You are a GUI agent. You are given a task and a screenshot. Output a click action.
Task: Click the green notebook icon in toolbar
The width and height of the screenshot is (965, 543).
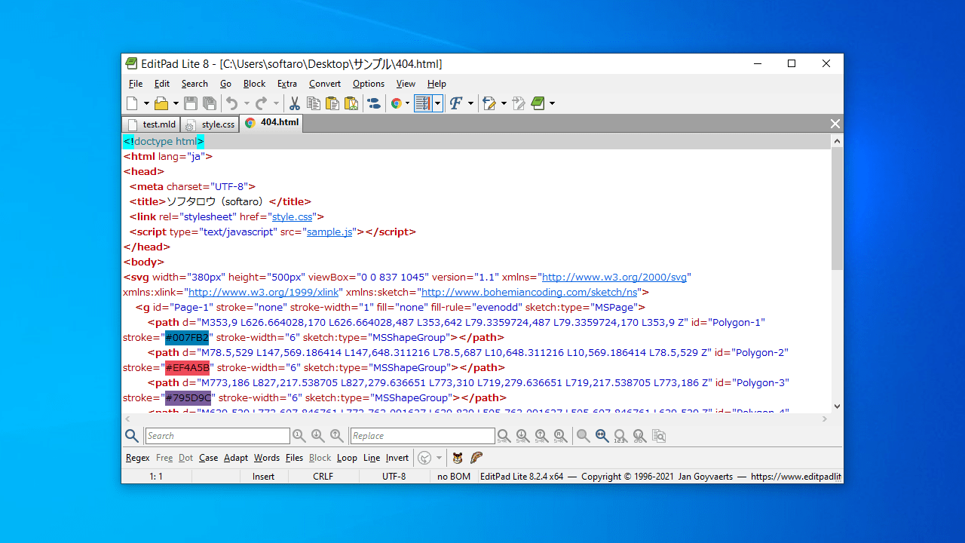coord(538,103)
